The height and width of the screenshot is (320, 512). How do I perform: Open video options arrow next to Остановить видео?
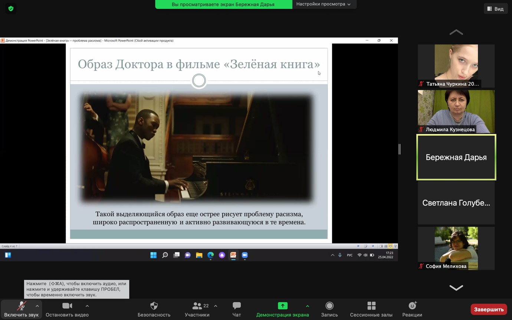coord(87,306)
